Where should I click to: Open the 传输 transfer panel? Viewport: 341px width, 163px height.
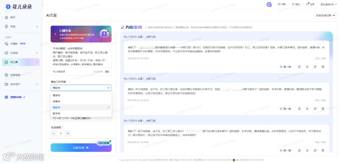coord(282,4)
